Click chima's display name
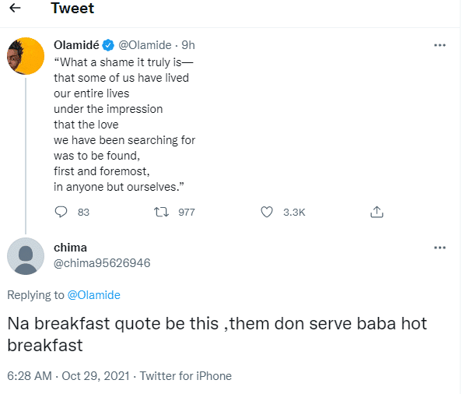The image size is (473, 394). tap(70, 248)
